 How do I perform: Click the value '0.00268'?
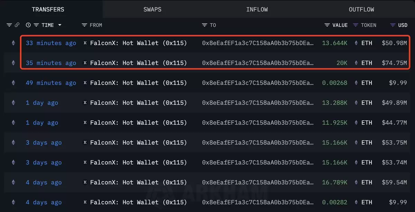click(x=334, y=83)
